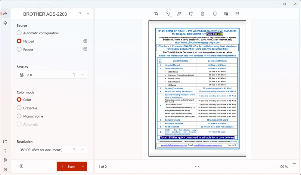Select Automatic color mode
The width and height of the screenshot is (301, 175).
tap(27, 124)
